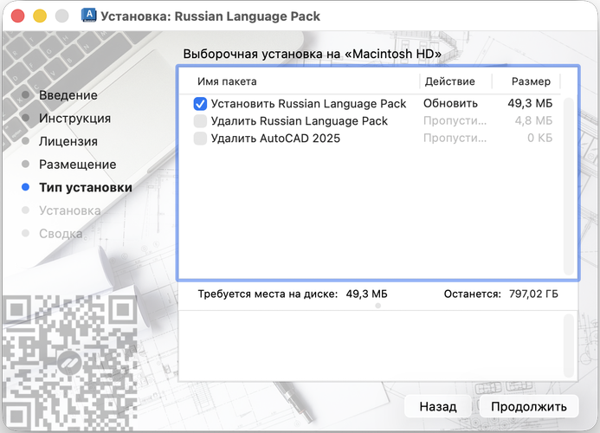Go to the Размещение step in sidebar
Screen dimensions: 600x433
(78, 165)
